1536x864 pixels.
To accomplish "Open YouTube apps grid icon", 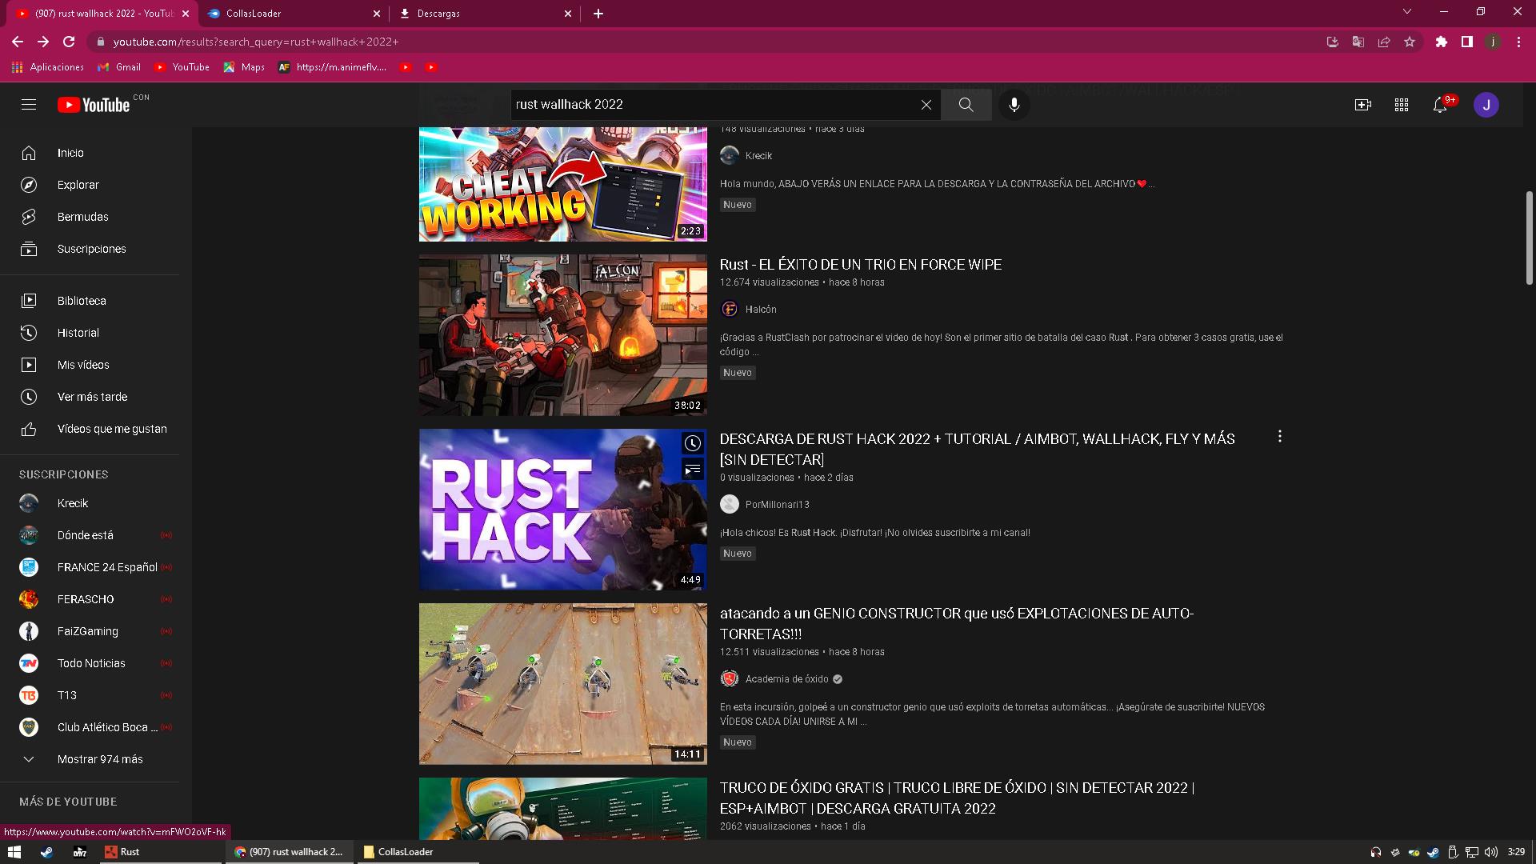I will click(x=1401, y=105).
